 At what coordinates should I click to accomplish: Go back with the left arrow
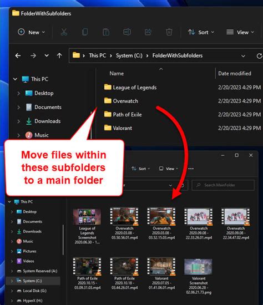coord(18,56)
